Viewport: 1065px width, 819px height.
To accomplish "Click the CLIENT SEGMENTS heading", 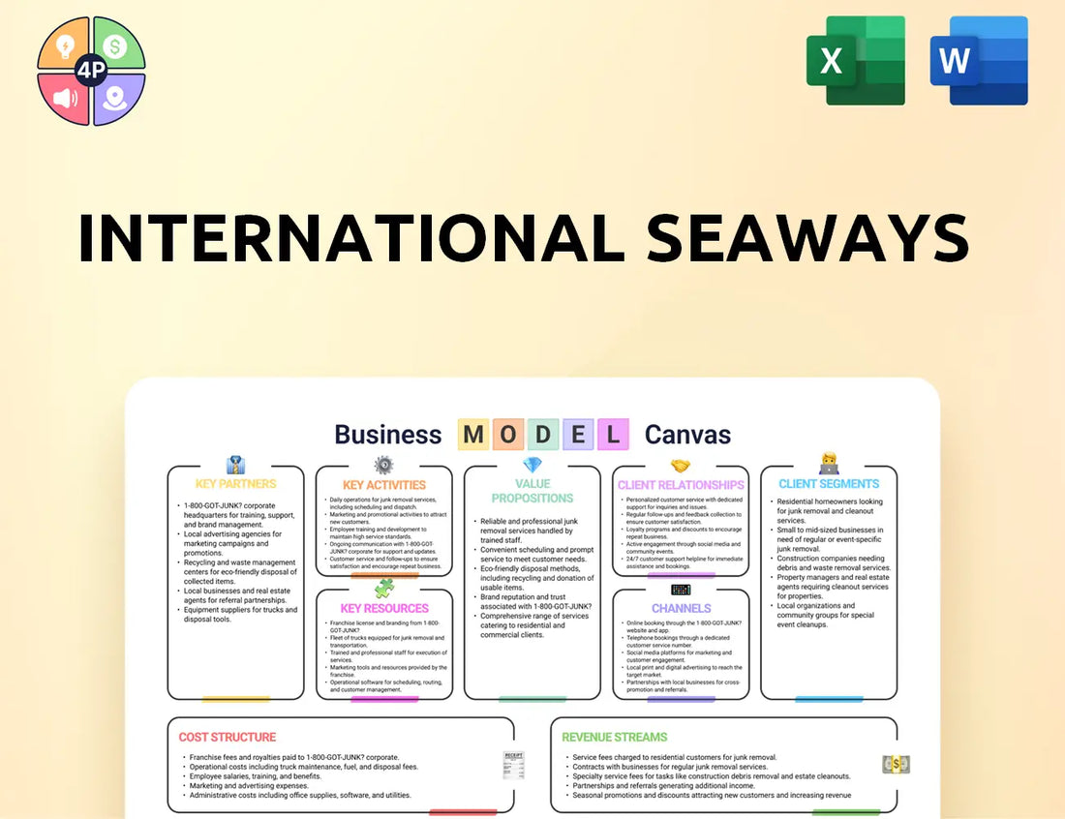I will coord(829,483).
